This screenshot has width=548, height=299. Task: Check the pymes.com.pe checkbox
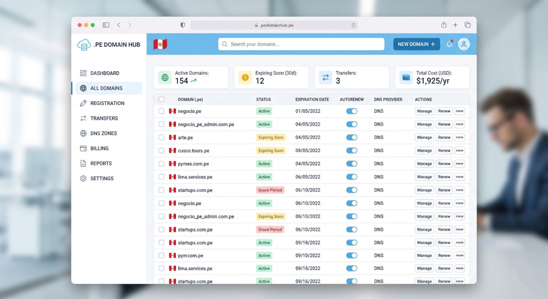coord(161,164)
